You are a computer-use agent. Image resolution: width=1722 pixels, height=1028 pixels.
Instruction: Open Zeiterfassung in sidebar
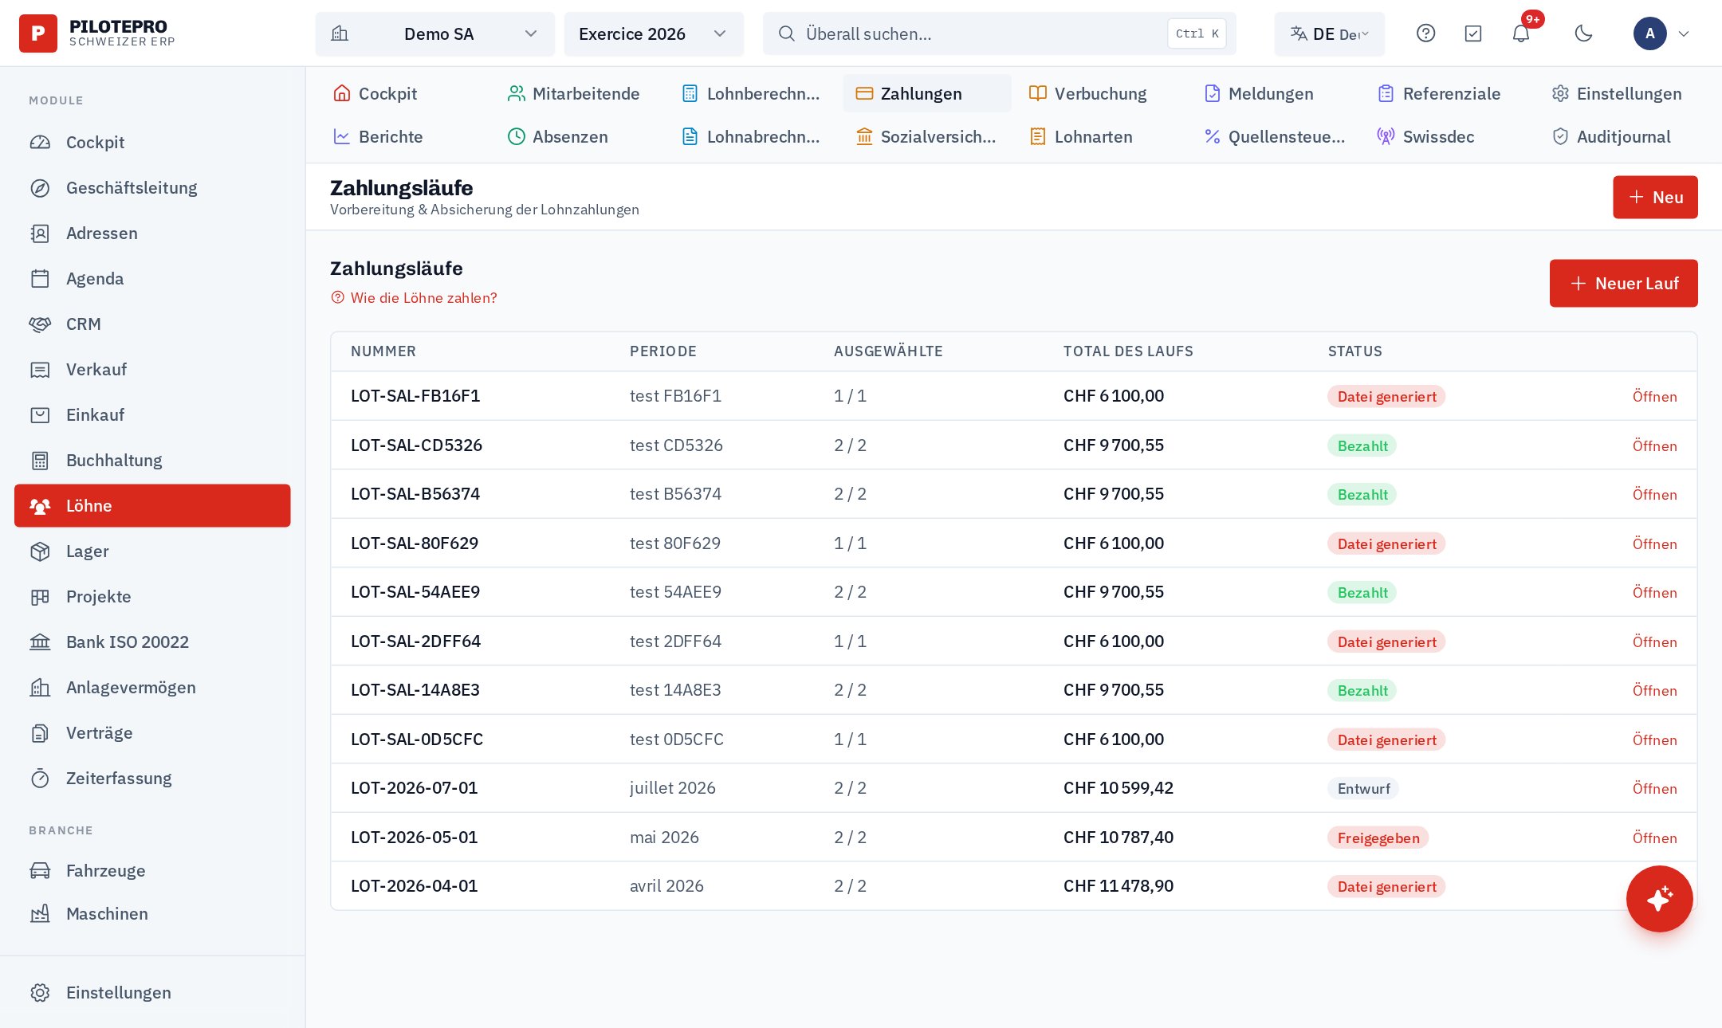point(152,778)
